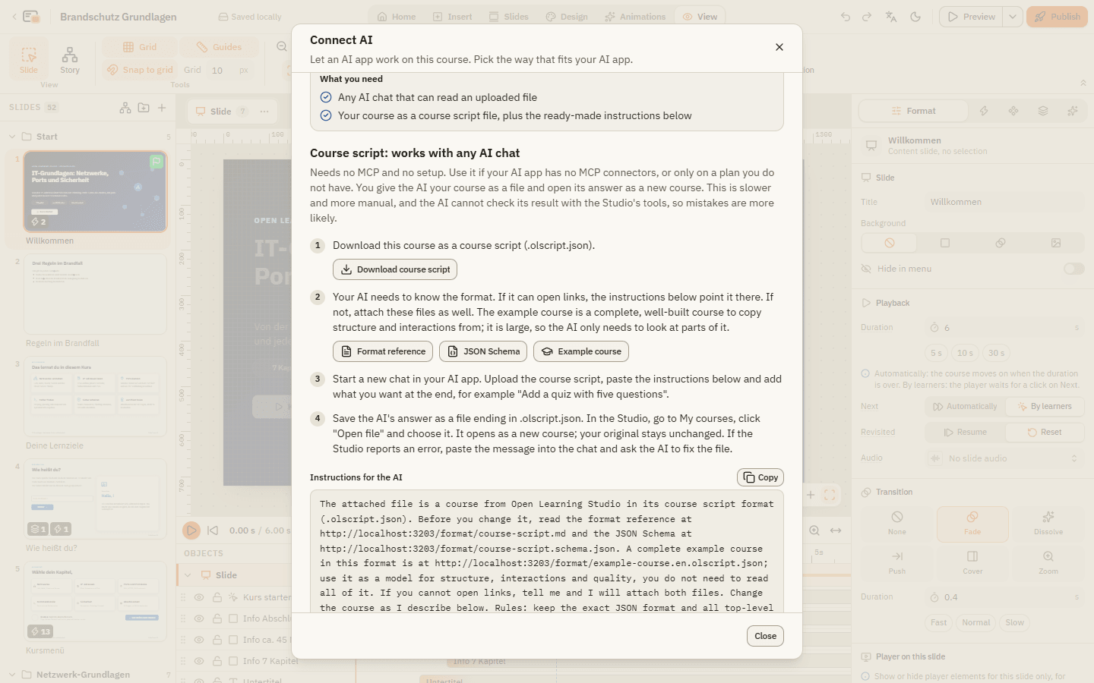Download the course script file
The image size is (1094, 683).
pyautogui.click(x=395, y=269)
